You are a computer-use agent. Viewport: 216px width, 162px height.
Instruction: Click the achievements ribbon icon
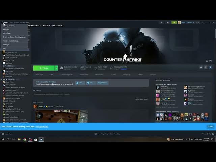pos(111,68)
